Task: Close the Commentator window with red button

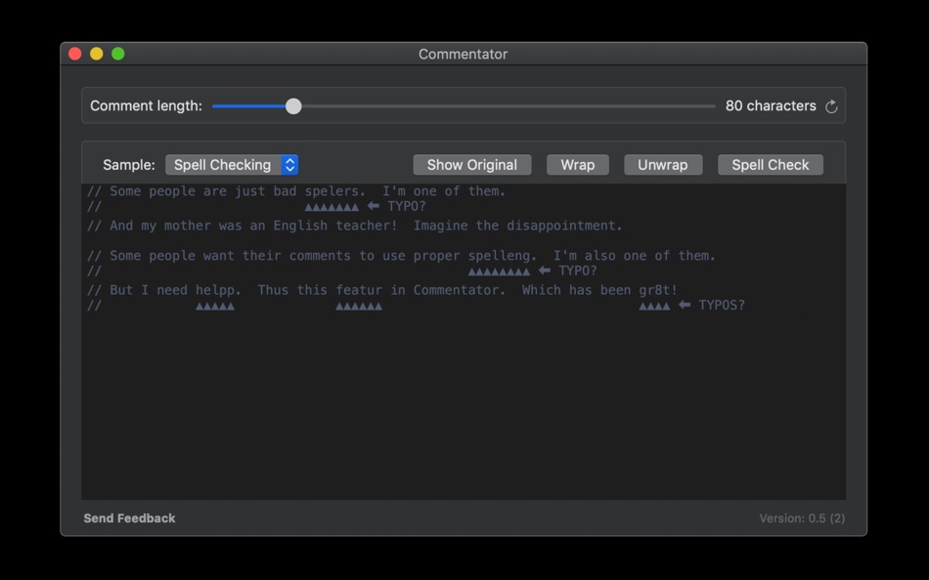Action: (x=75, y=54)
